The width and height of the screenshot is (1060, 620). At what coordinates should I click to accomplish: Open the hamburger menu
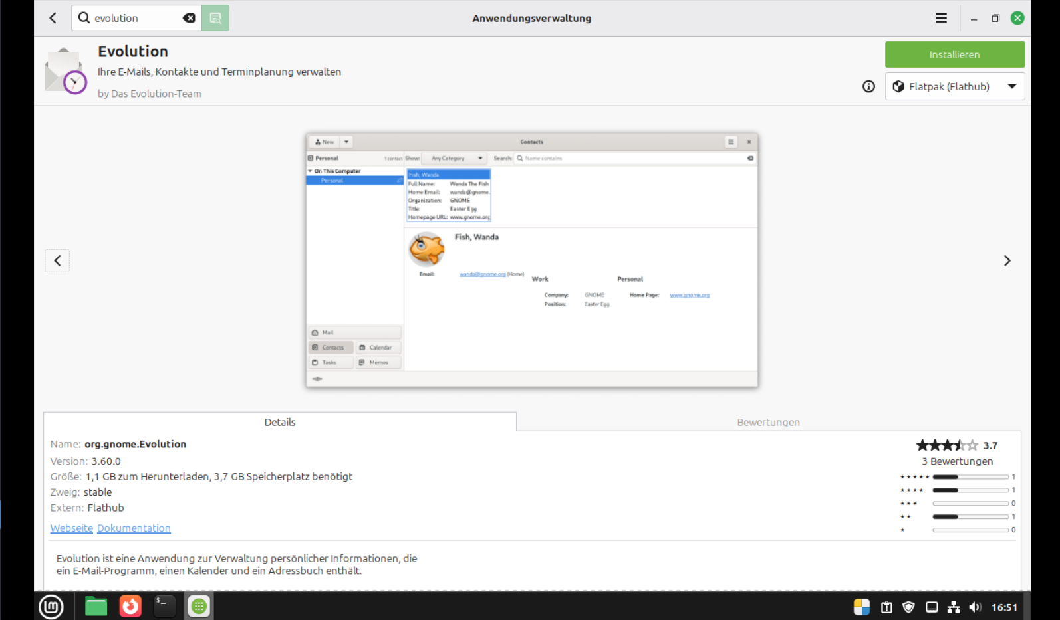point(941,18)
